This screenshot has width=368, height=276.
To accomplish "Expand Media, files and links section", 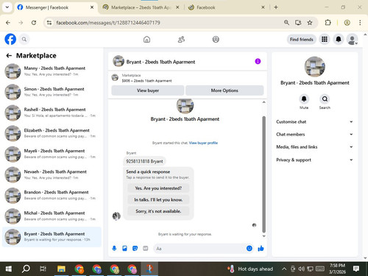I will (x=314, y=147).
